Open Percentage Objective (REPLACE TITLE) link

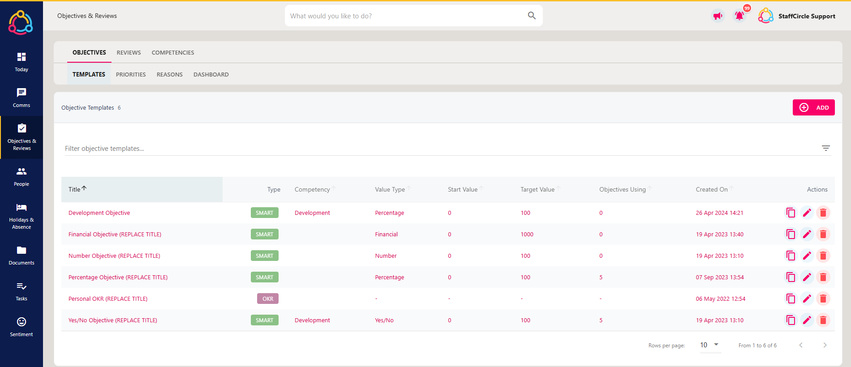pyautogui.click(x=118, y=277)
